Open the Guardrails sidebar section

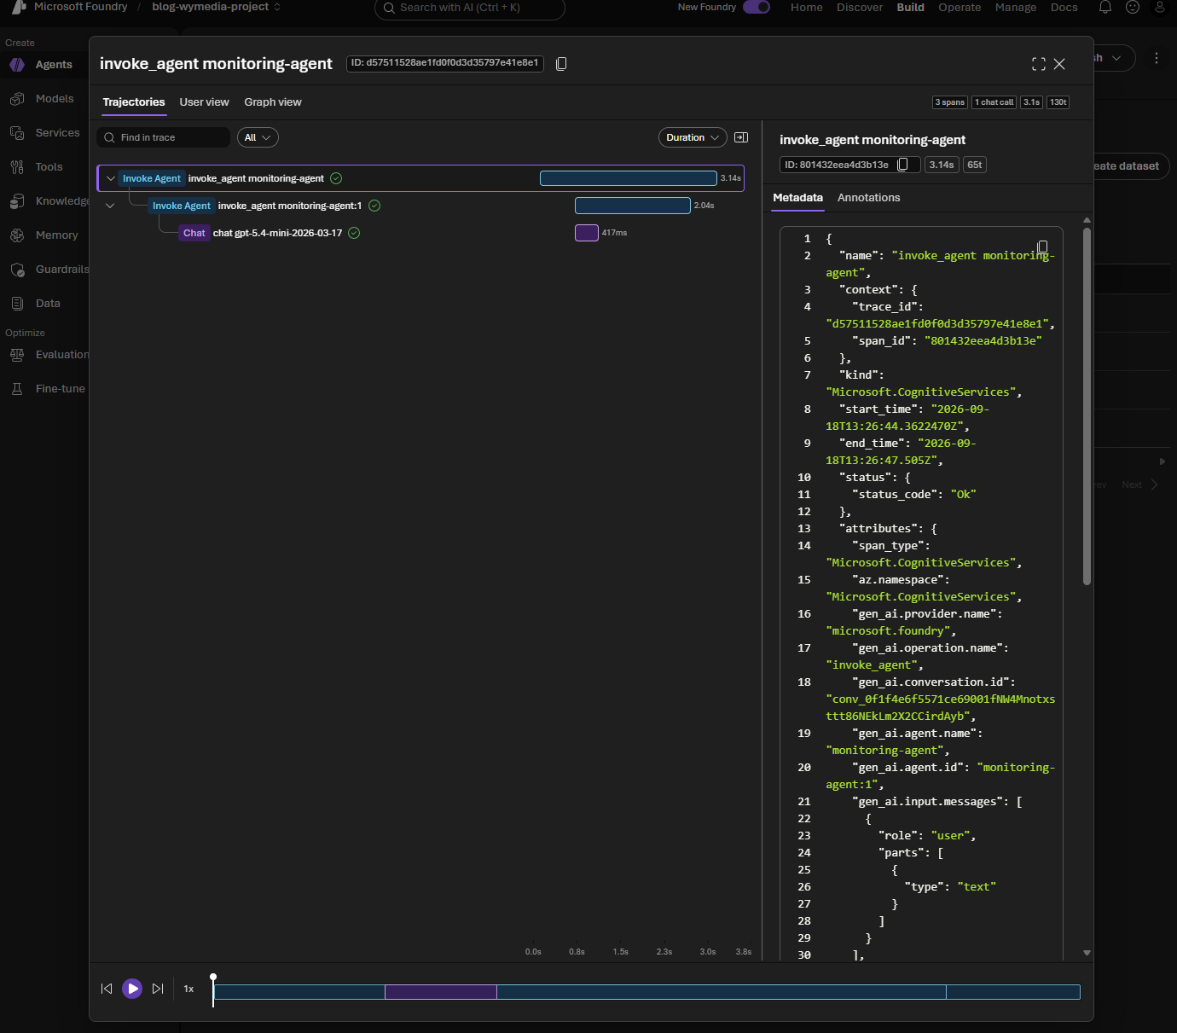(44, 270)
